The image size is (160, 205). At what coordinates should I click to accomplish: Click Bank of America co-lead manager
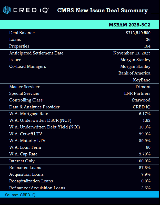[x=134, y=73]
